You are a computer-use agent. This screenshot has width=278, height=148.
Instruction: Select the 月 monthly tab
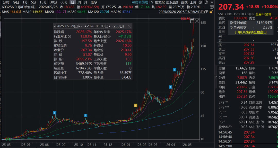point(86,2)
